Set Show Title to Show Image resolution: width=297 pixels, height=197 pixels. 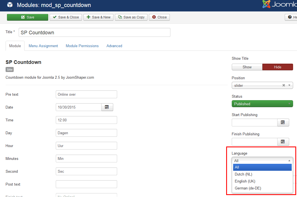pos(247,67)
